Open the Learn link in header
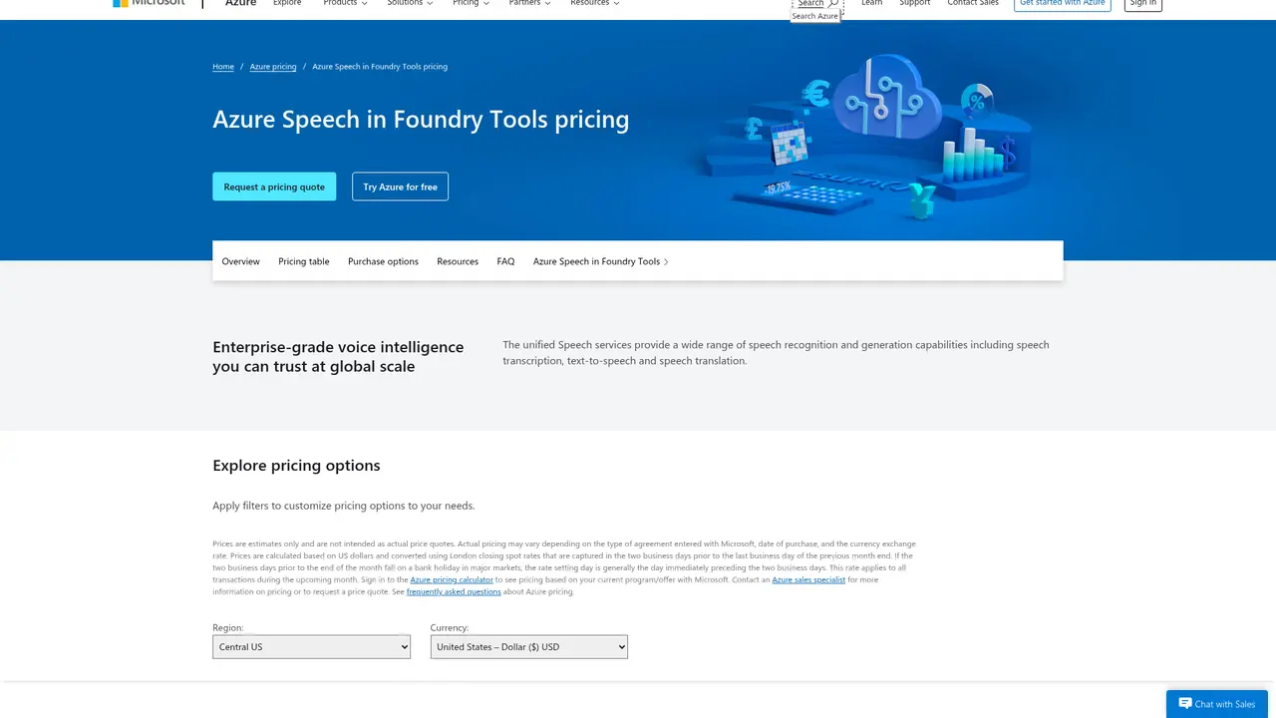This screenshot has height=718, width=1276. tap(872, 3)
